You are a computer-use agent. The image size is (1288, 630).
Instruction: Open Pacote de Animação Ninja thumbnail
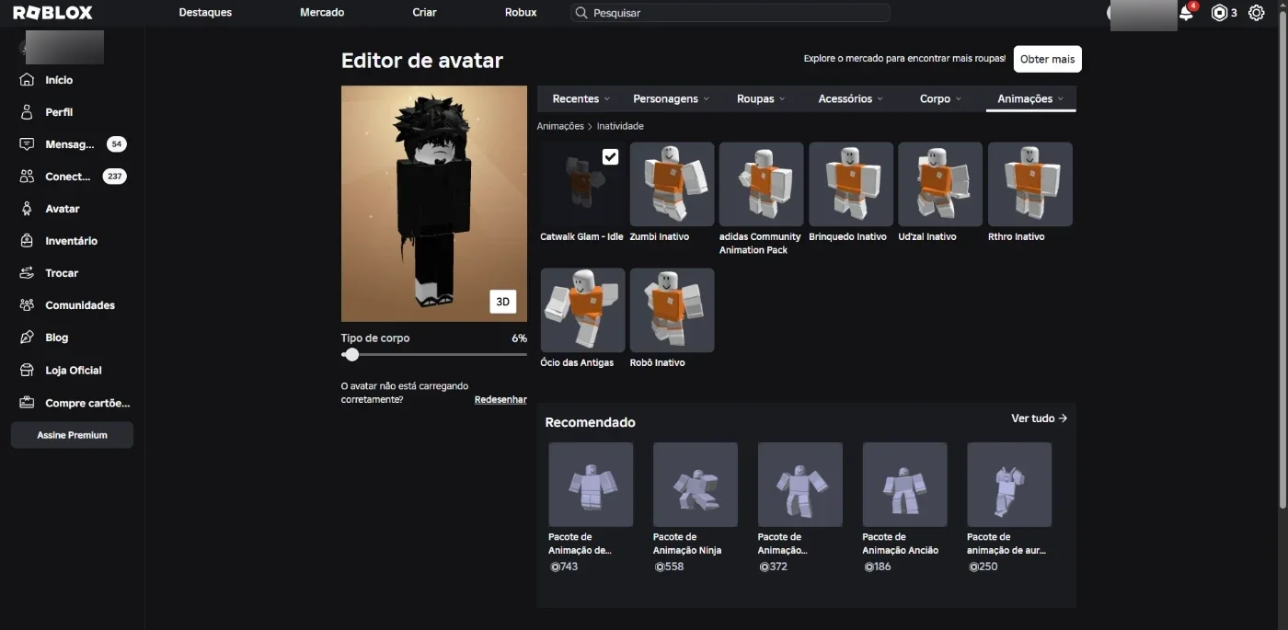(695, 485)
